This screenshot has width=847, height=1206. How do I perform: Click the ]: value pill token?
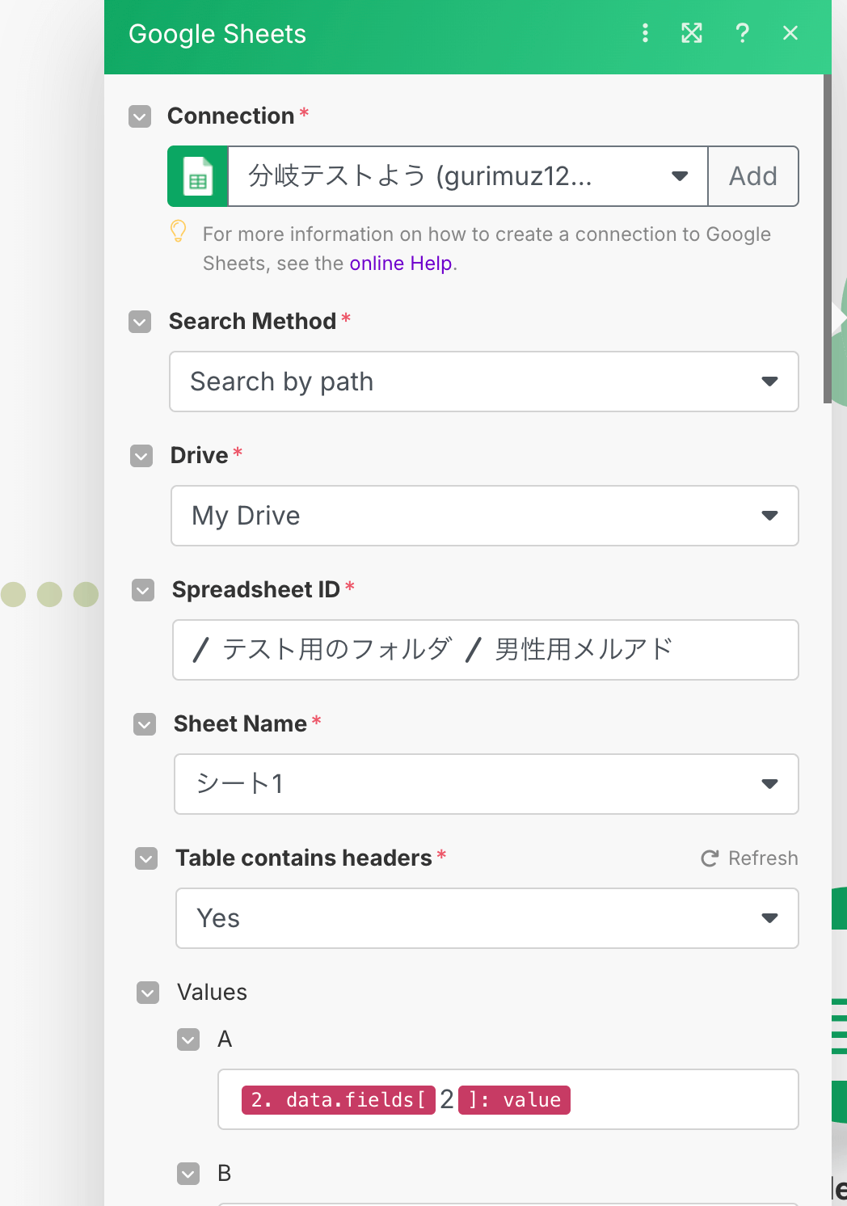tap(514, 1100)
